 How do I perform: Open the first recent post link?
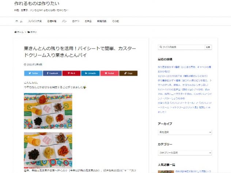184,69
